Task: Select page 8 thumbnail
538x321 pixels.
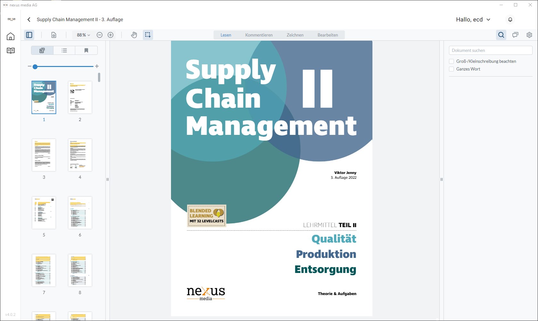Action: click(80, 270)
